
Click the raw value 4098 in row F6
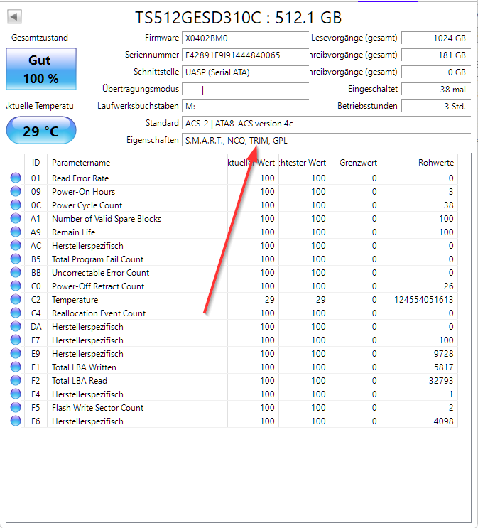(444, 421)
